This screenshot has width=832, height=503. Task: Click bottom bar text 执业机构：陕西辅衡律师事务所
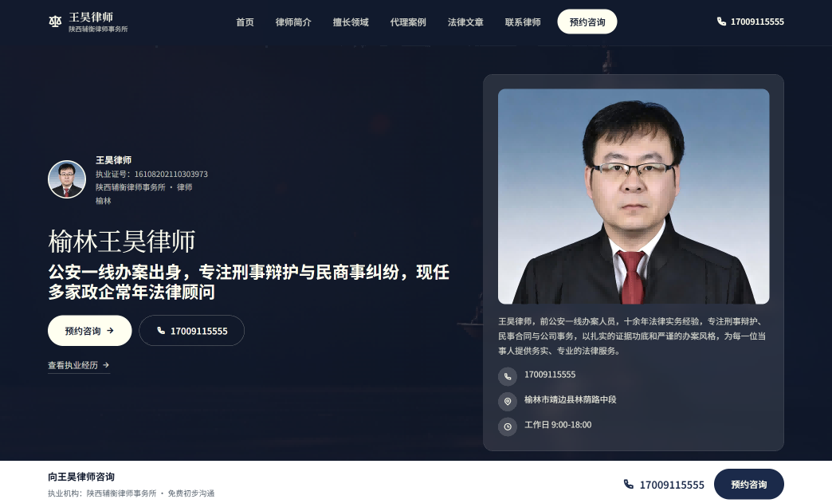tap(102, 493)
